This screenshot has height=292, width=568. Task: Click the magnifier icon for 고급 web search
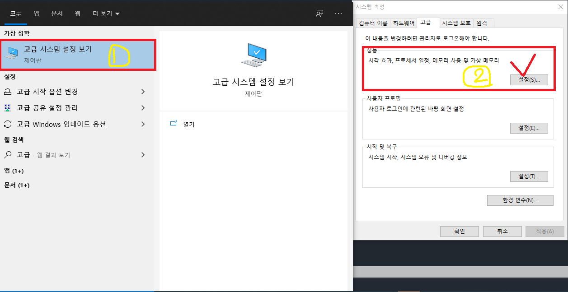(8, 155)
